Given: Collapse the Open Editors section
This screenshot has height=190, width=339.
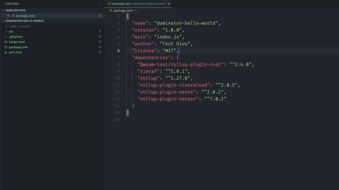Looking at the screenshot, I should (3, 11).
